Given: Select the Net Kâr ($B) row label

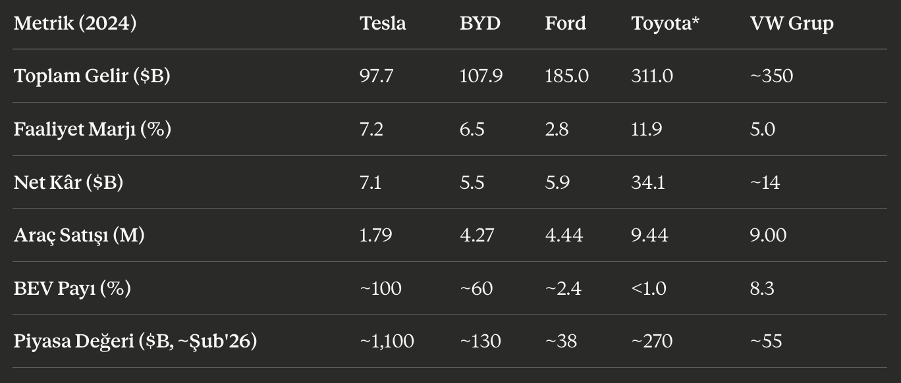Looking at the screenshot, I should 68,182.
